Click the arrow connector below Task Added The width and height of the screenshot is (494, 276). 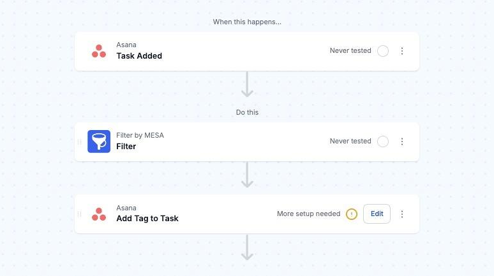click(x=247, y=85)
